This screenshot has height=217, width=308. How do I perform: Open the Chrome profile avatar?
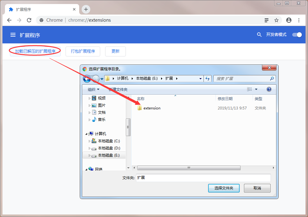coord(289,20)
